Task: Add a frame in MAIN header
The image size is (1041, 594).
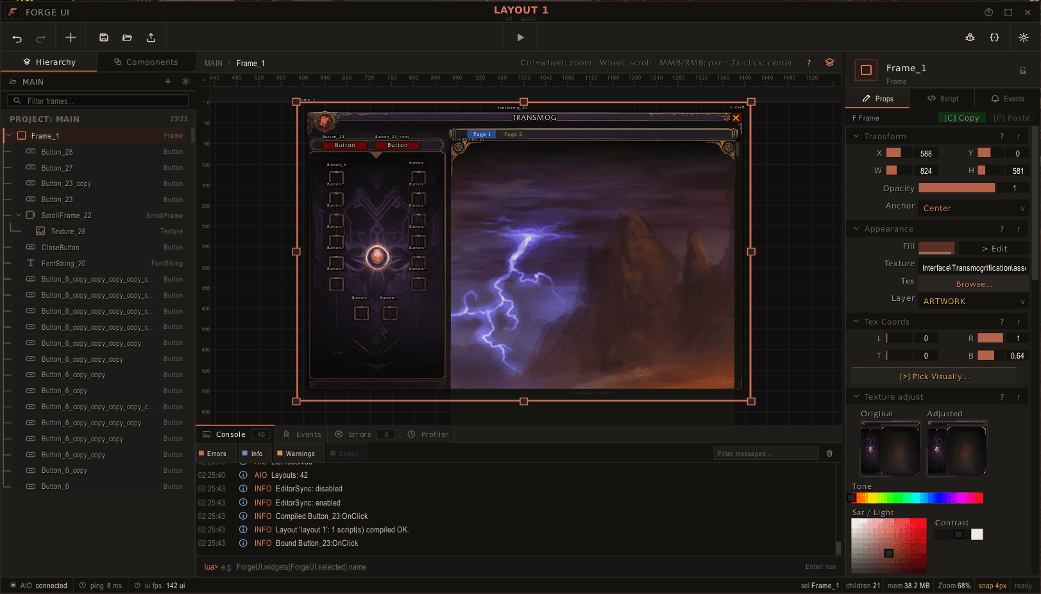Action: tap(168, 81)
